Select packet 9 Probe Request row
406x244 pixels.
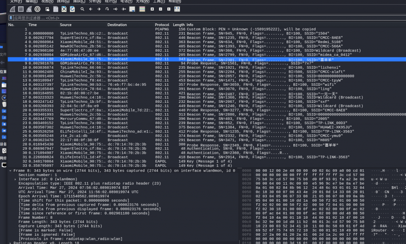pos(207,63)
